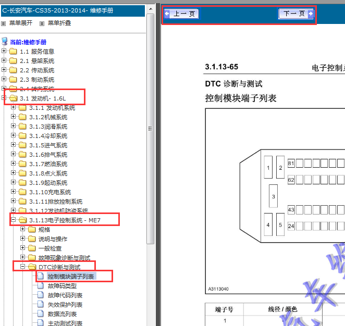Select the 说明与操作 tree label
This screenshot has width=345, height=326.
tap(53, 239)
